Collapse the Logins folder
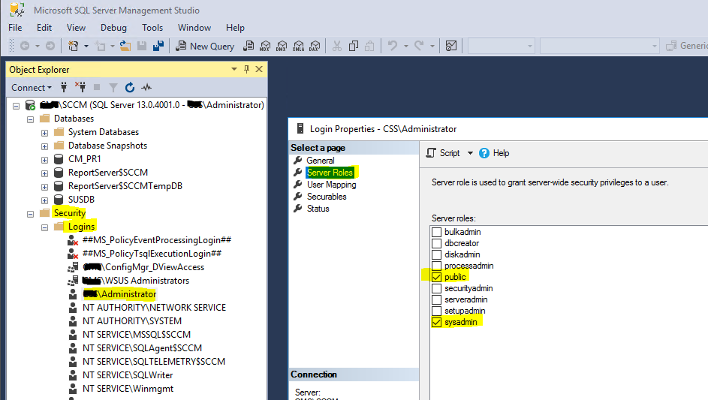This screenshot has width=708, height=400. (x=44, y=227)
